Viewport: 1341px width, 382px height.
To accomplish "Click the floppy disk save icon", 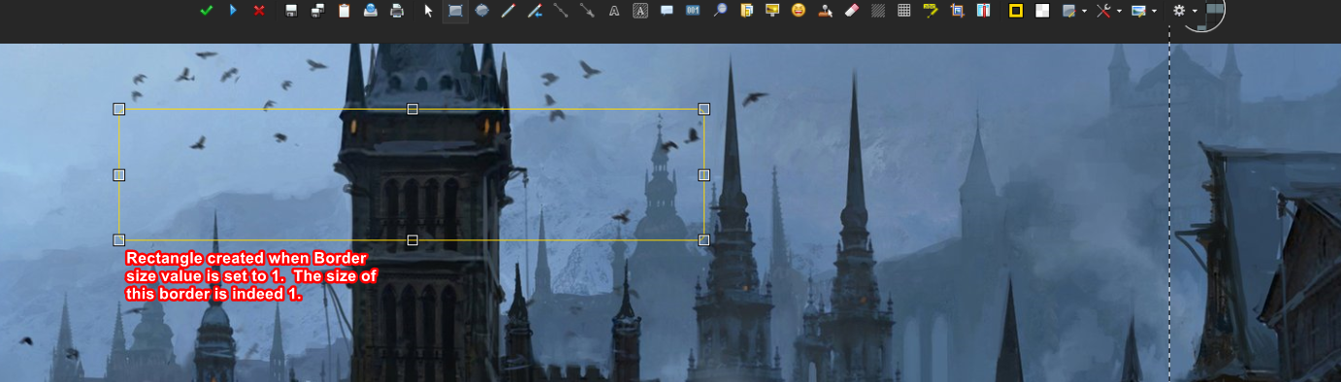I will [x=291, y=11].
